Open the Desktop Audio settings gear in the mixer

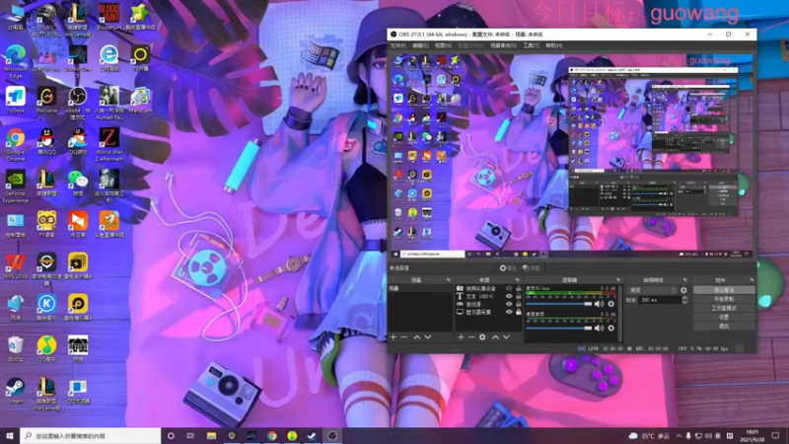tap(610, 329)
